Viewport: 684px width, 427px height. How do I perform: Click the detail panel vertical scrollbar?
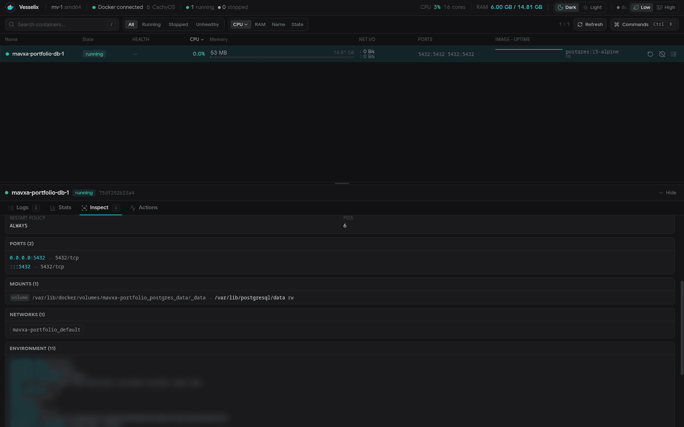click(x=682, y=328)
